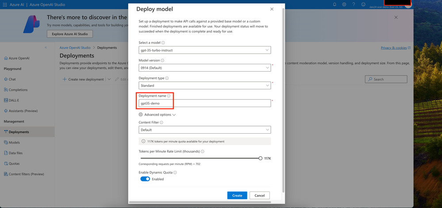Click the Models icon in sidebar
Viewport: 442px width, 208px height.
pos(6,143)
